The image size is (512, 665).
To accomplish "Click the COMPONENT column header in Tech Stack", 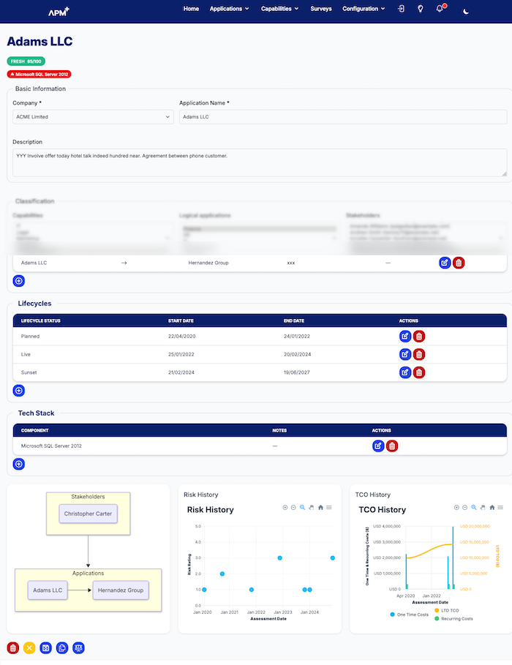I will pos(35,430).
